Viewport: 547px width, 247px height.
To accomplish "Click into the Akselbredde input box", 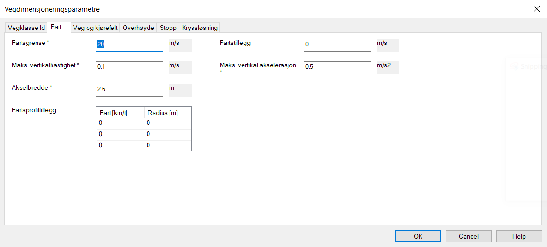I will point(129,90).
